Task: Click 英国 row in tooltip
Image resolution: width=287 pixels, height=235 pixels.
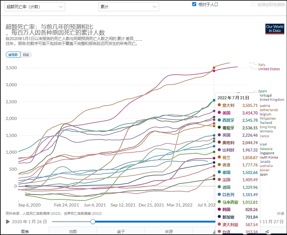Action: pyautogui.click(x=237, y=135)
